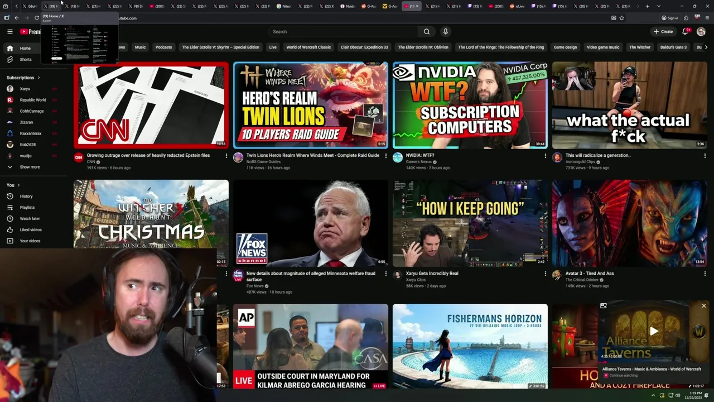Open options menu for Twin Lions video
This screenshot has width=714, height=402.
coord(386,156)
